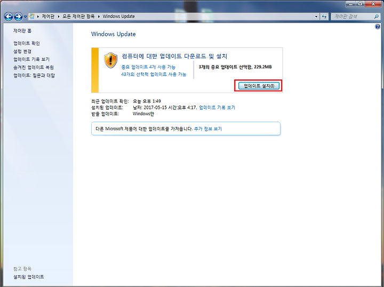Click the Windows Update page heading
This screenshot has width=384, height=287.
[114, 34]
